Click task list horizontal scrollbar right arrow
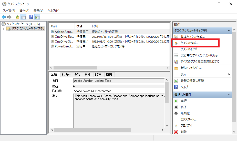237x141 pixels. [168, 67]
